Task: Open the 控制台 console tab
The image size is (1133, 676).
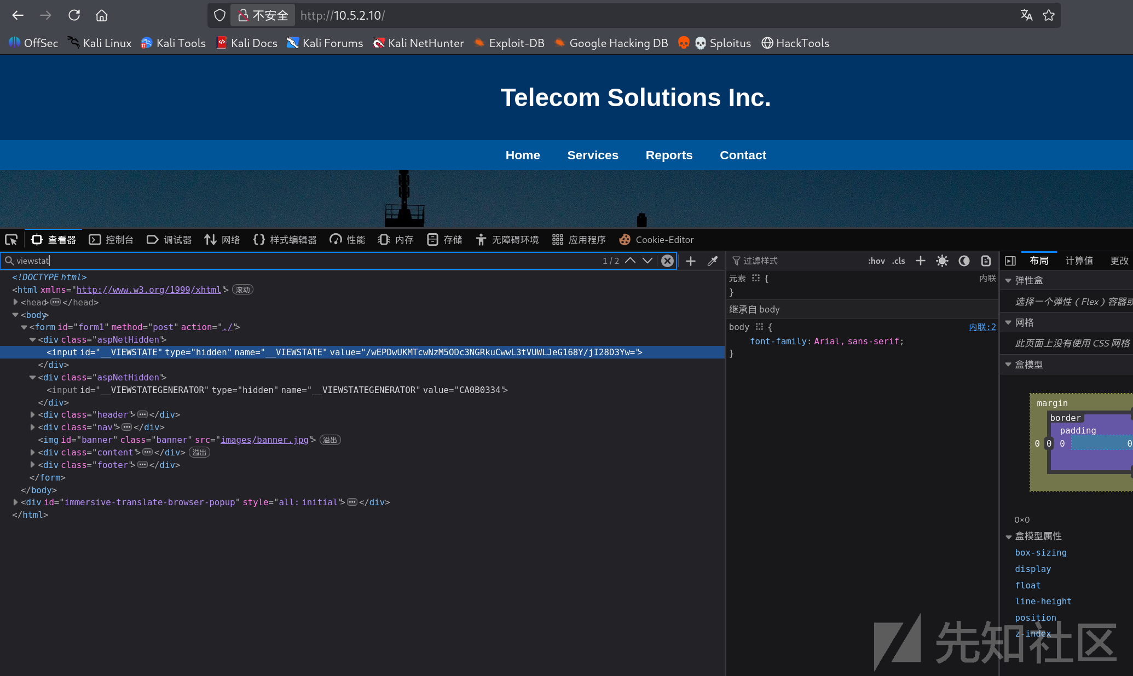Action: point(111,240)
